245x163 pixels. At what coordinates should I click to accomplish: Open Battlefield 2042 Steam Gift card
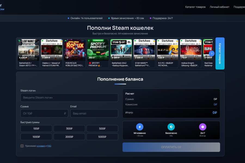[x=121, y=53]
